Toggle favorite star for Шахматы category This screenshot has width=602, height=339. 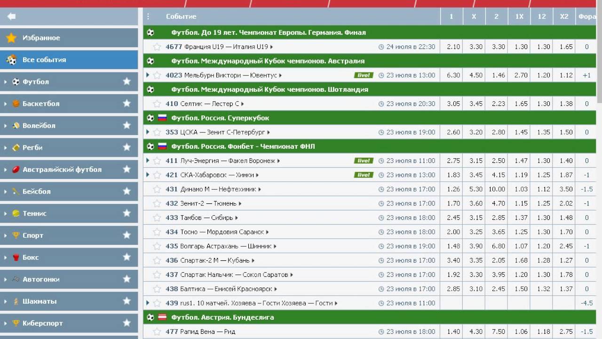(127, 301)
